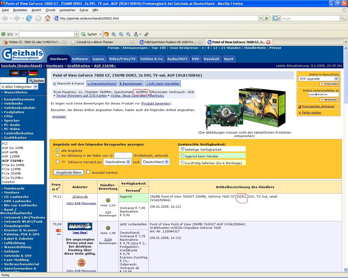348x278 pixels.
Task: Click the middle magnifier icon in ICQ toolbar
Action: [x=121, y=34]
